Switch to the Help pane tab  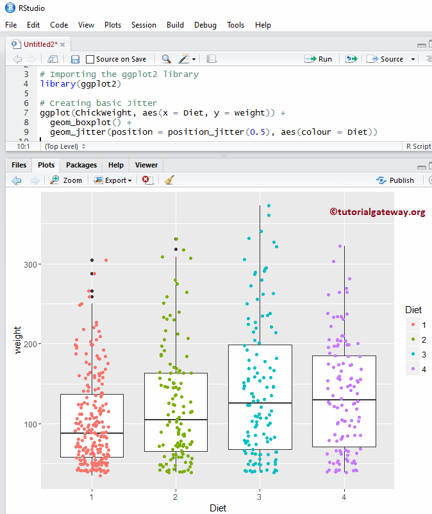pos(116,165)
